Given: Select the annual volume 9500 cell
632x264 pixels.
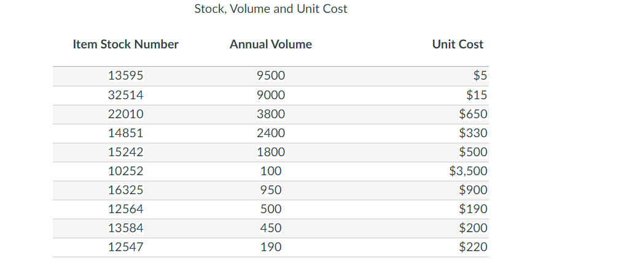Looking at the screenshot, I should (x=271, y=76).
